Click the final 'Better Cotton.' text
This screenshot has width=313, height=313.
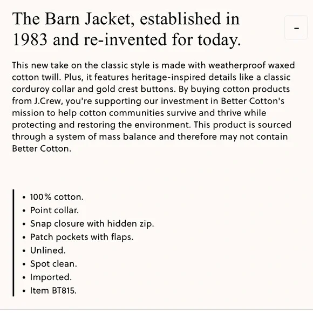point(42,148)
